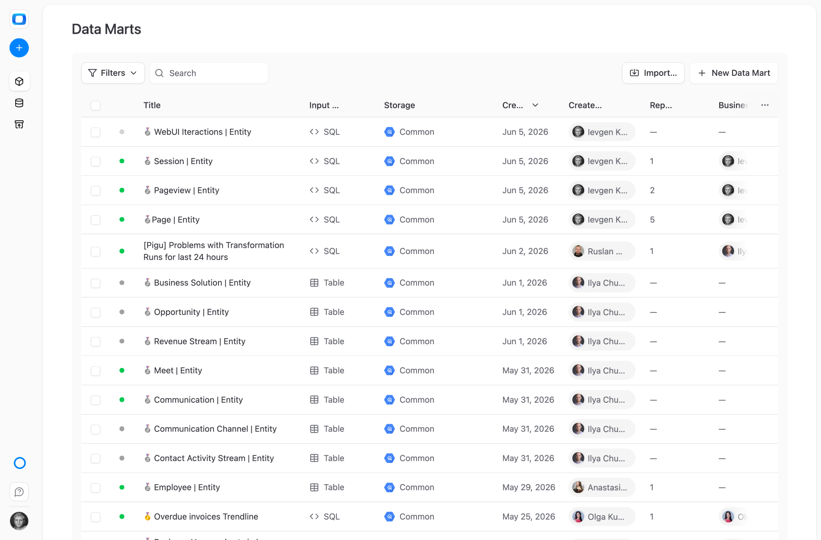Viewport: 821px width, 540px height.
Task: Click the Business owner column header
Action: tap(733, 105)
